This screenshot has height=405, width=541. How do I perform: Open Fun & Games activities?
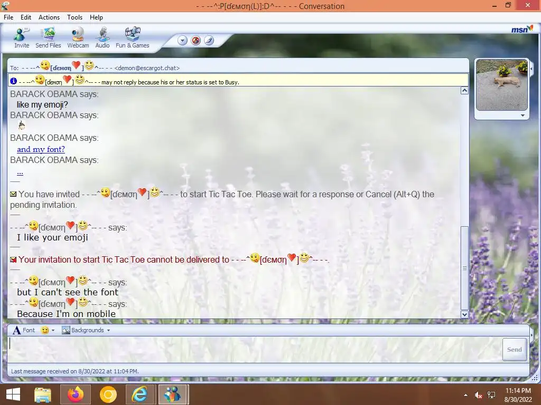pos(133,37)
